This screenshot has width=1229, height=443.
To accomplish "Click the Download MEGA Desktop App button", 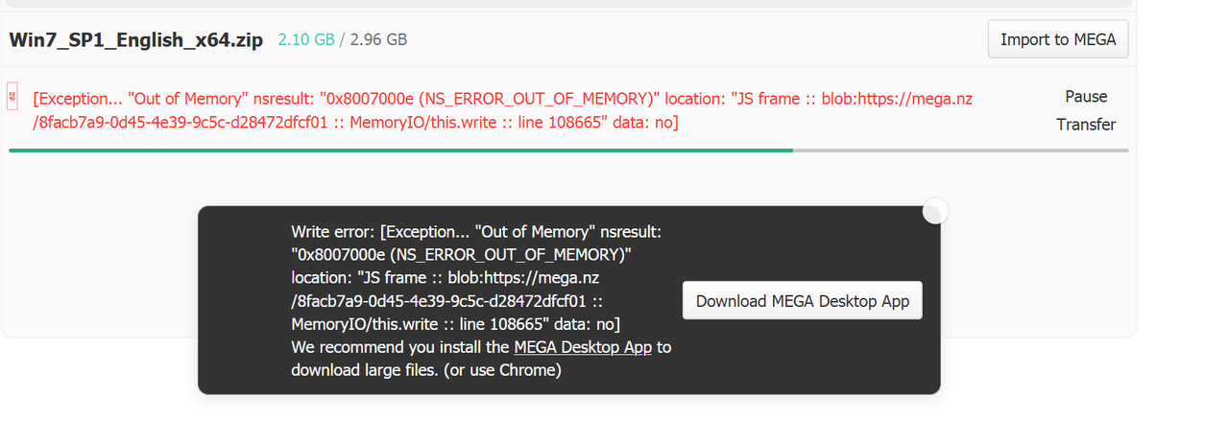I will click(802, 300).
